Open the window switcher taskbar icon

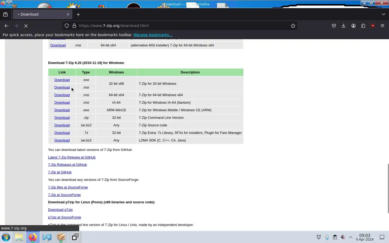(x=75, y=237)
